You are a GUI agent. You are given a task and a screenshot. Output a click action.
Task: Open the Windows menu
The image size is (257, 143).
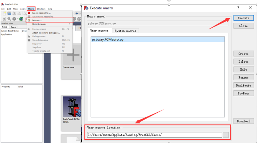[41, 9]
